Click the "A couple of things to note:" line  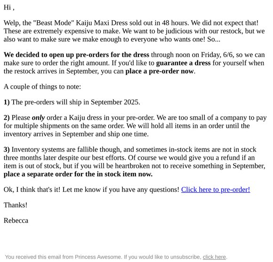click(x=42, y=87)
